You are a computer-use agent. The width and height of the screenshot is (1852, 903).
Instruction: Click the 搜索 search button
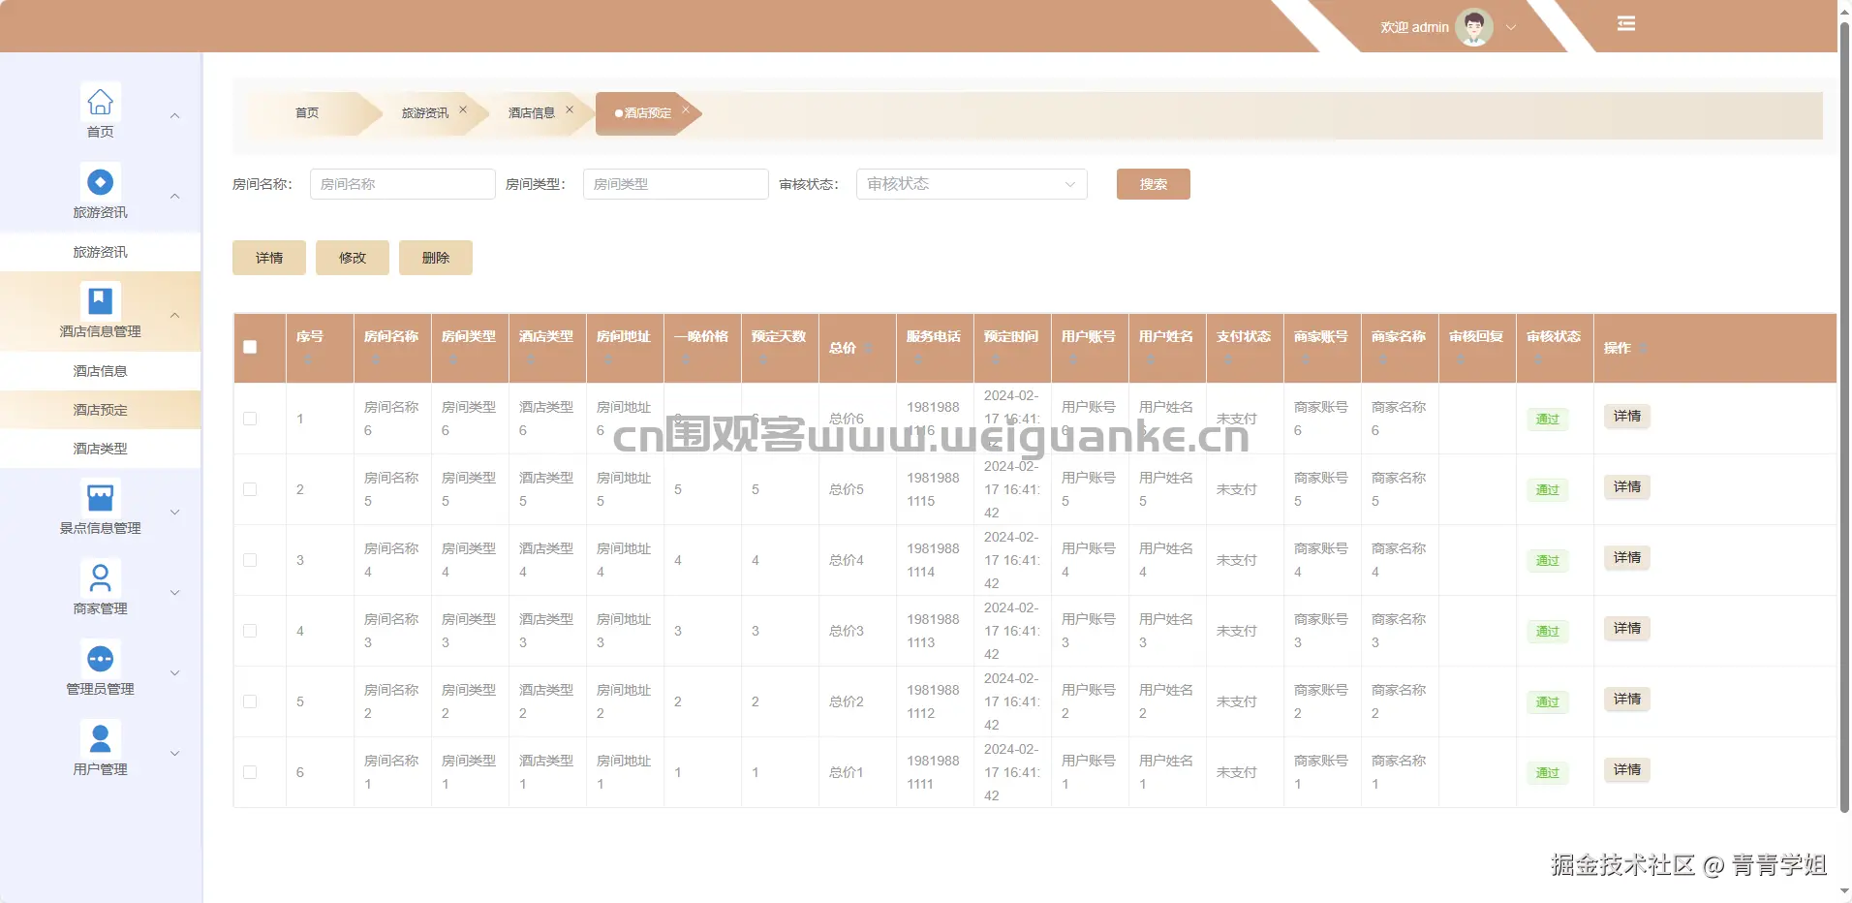[x=1153, y=184]
